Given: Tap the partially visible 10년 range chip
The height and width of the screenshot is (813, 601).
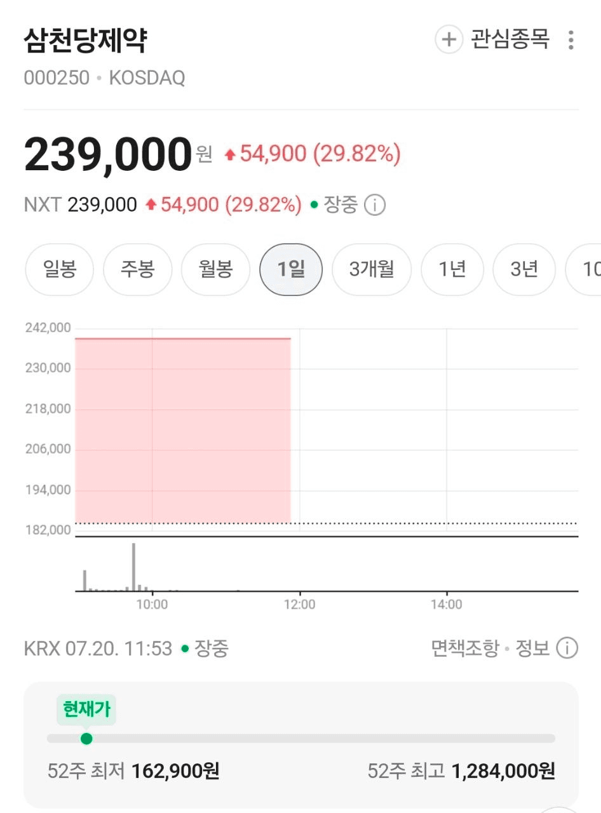Looking at the screenshot, I should point(583,269).
